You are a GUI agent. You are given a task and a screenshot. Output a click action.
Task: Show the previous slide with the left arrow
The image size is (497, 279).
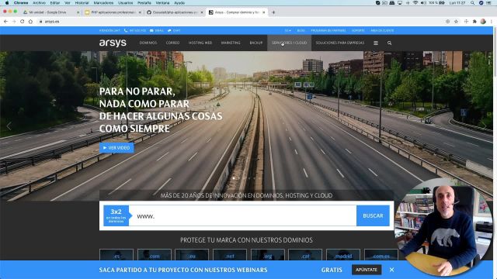tap(9, 126)
